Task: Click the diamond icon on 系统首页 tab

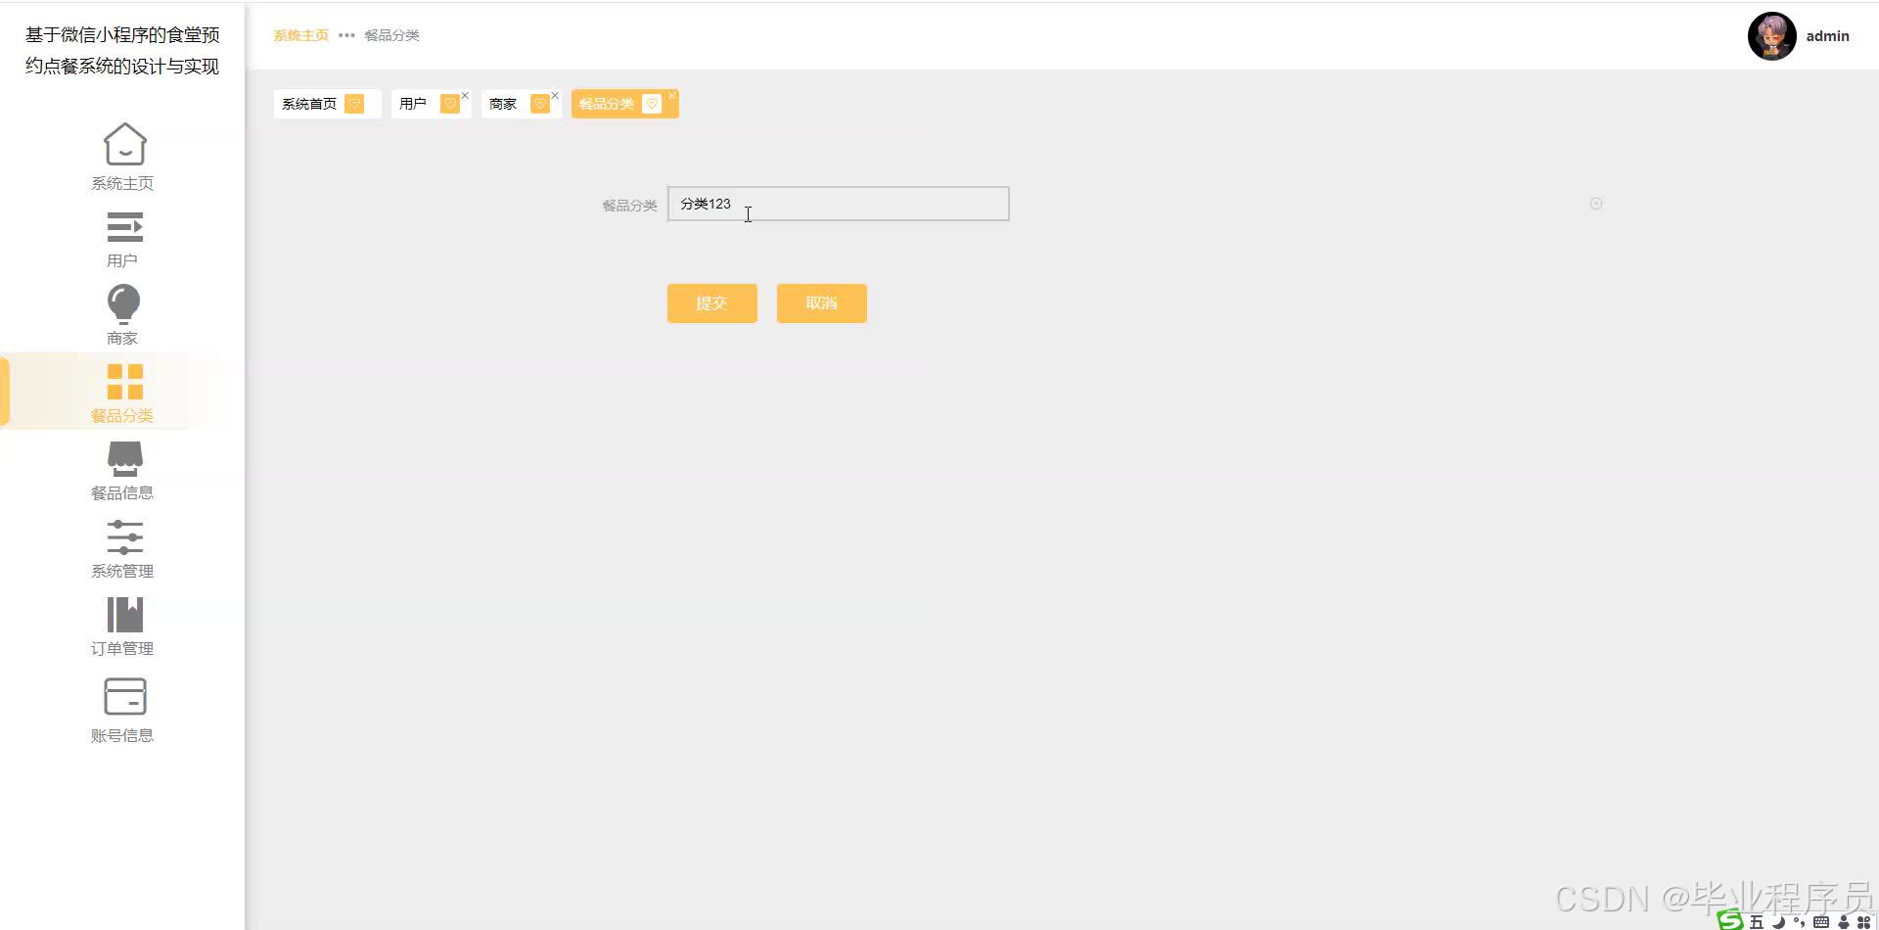Action: pyautogui.click(x=354, y=104)
